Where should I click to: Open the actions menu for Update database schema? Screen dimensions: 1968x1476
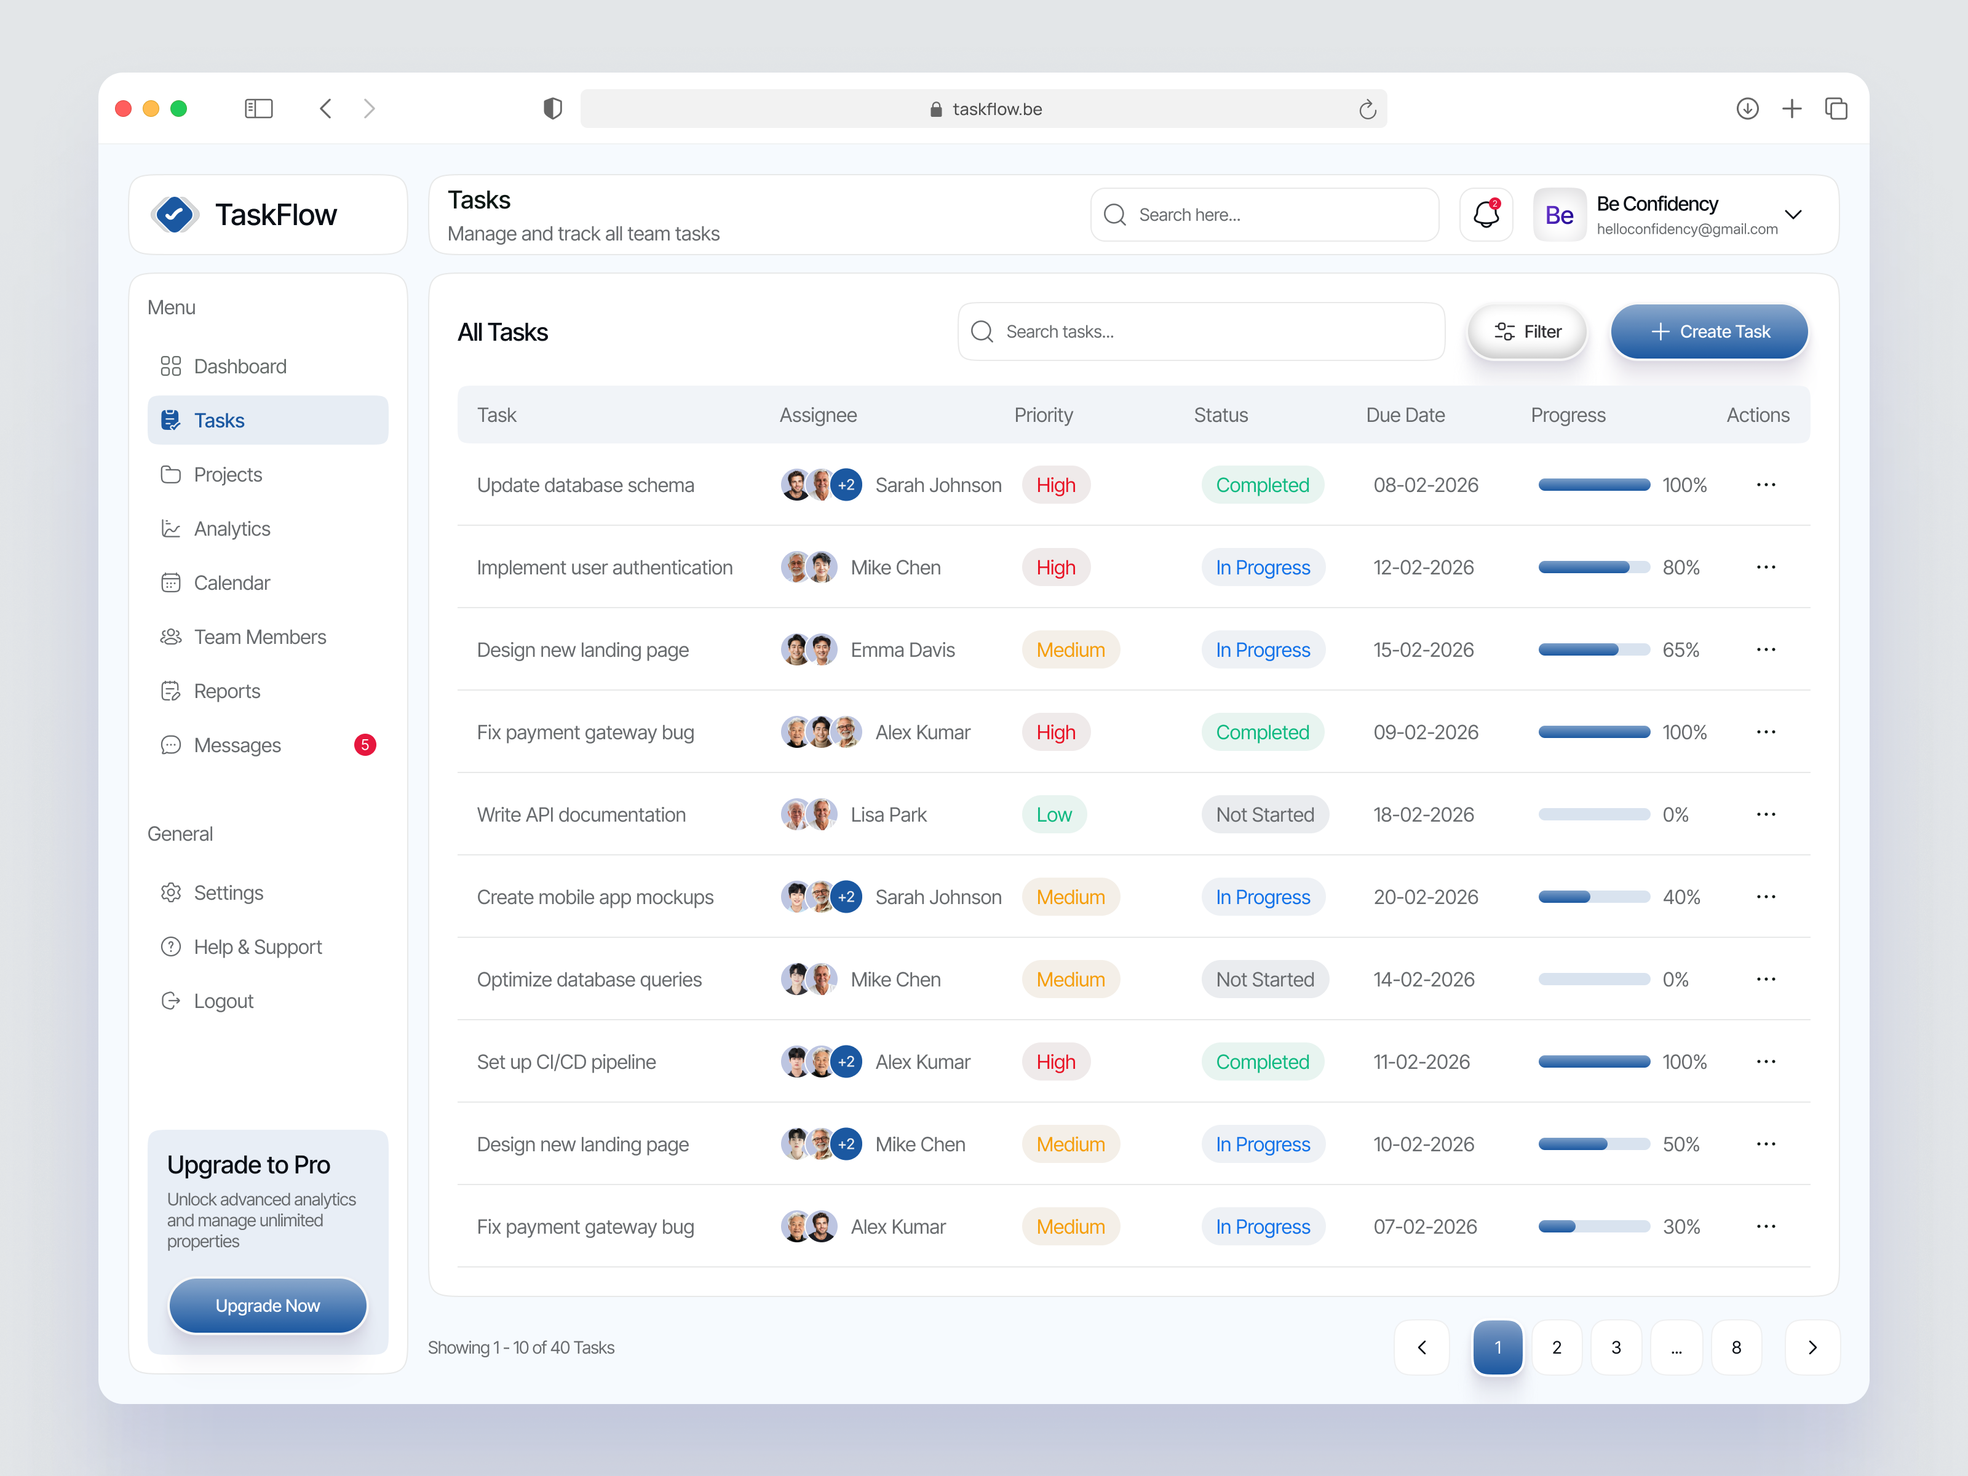pyautogui.click(x=1766, y=485)
